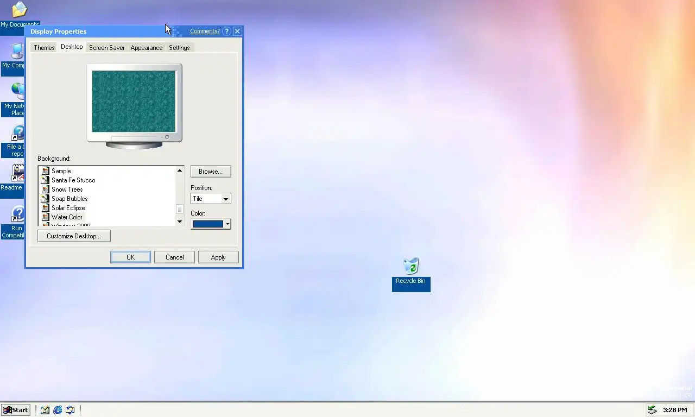
Task: Click the icon beside Snow Trees
Action: (x=46, y=189)
